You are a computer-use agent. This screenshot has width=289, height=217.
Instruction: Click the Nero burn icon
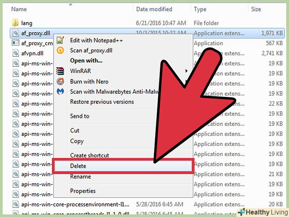click(x=60, y=81)
